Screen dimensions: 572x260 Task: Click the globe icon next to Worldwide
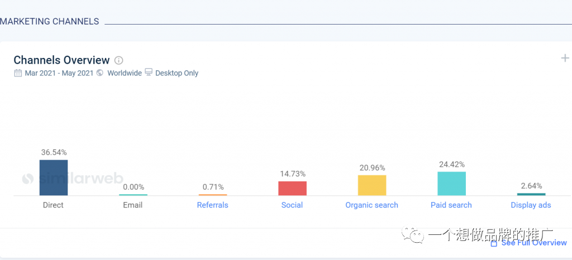point(100,73)
